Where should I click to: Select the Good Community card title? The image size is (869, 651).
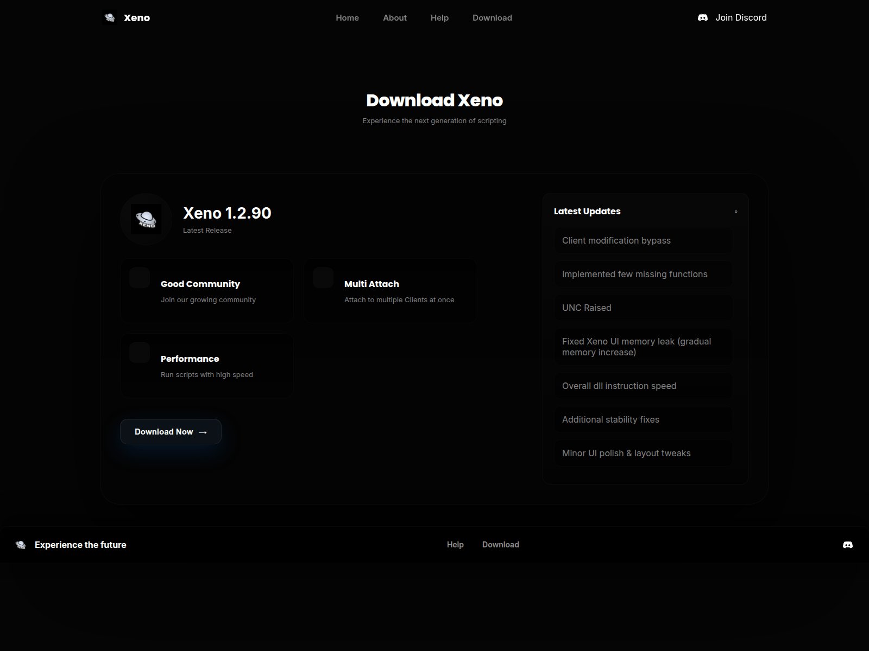click(200, 284)
